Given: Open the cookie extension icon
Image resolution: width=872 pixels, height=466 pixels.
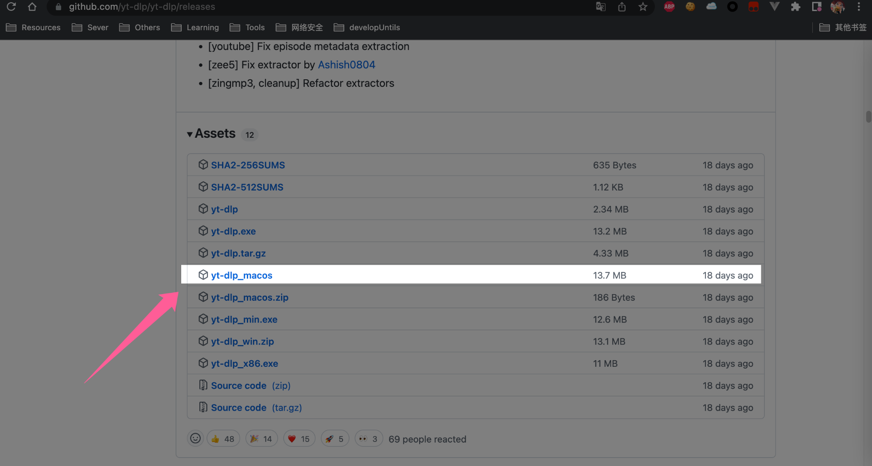Looking at the screenshot, I should coord(690,7).
